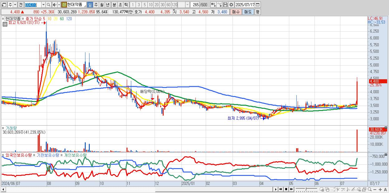Click the candle count field showing 265
The width and height of the screenshot is (389, 193).
pos(195,5)
